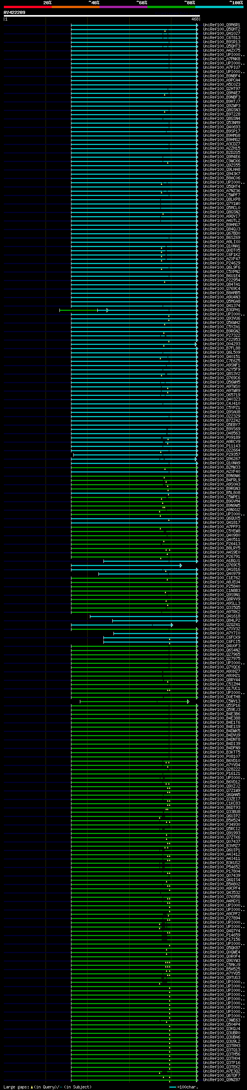The width and height of the screenshot is (247, 1090).
Task: Select the UniRef100_A9SNF1 label
Action: pos(222,365)
